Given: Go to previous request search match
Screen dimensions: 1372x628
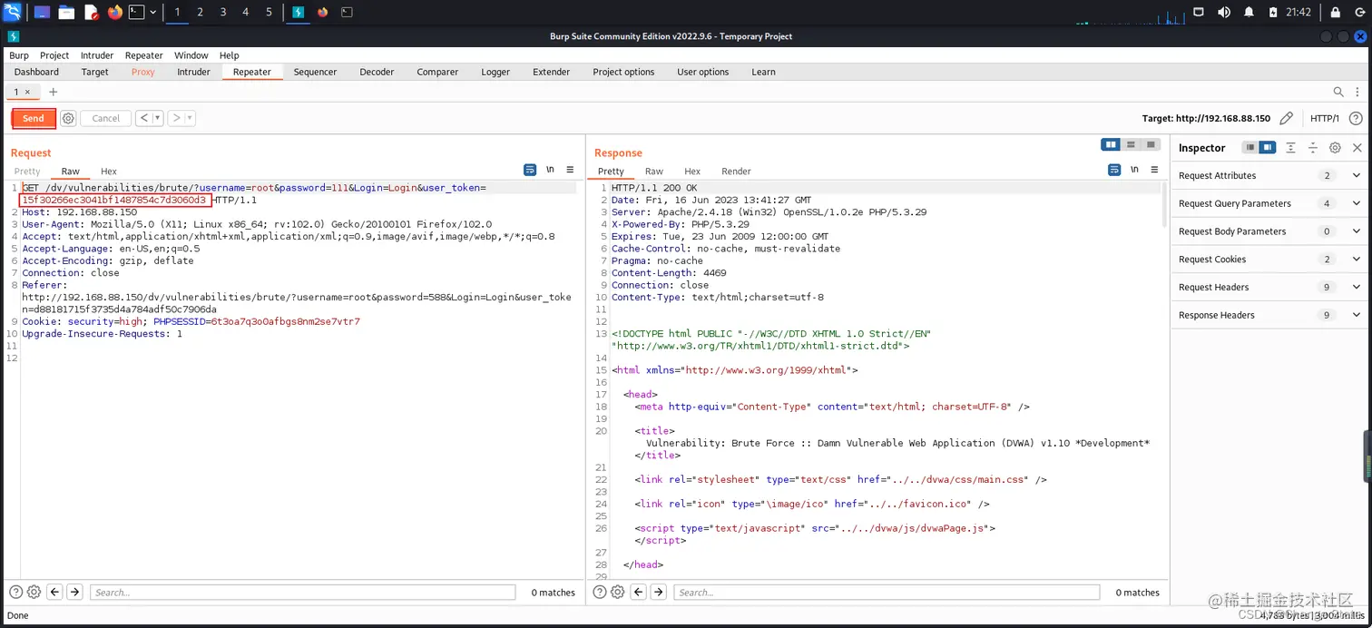Looking at the screenshot, I should (54, 592).
